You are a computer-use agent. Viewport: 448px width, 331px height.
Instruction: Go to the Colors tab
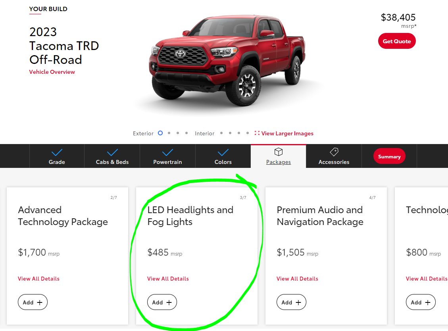pos(223,156)
